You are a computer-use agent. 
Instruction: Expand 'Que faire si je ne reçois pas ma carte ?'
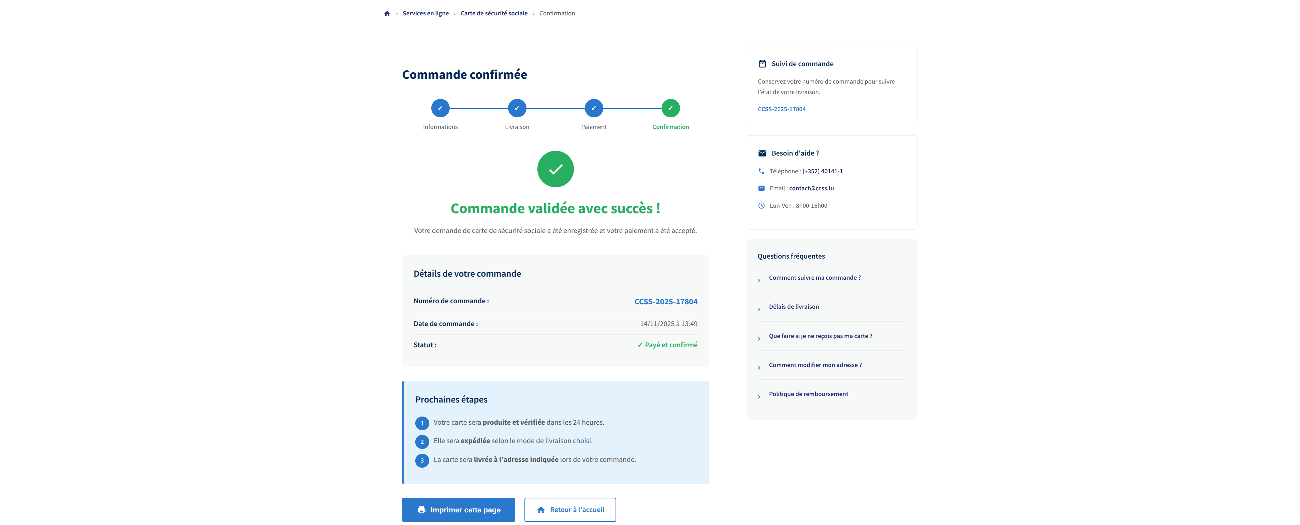point(820,336)
